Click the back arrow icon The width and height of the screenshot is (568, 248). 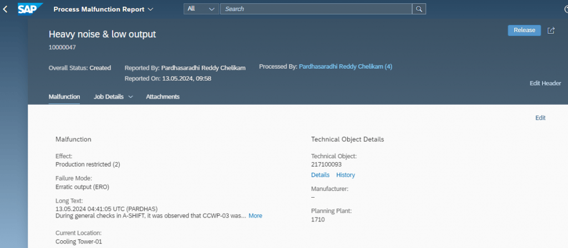[5, 9]
